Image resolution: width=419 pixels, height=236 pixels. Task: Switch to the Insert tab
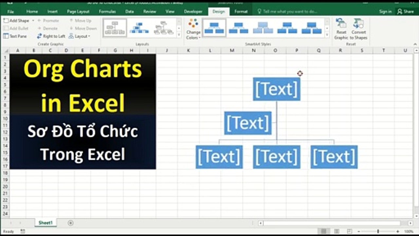[x=52, y=11]
